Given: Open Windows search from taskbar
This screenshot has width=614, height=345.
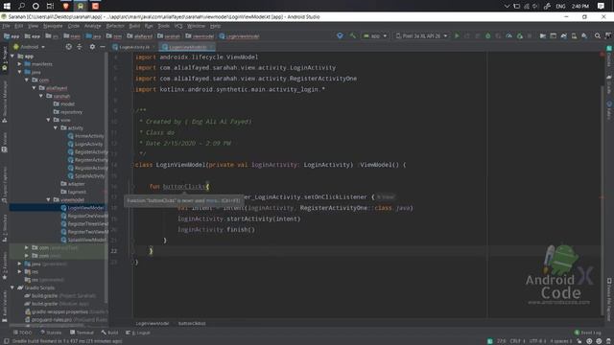Looking at the screenshot, I should pyautogui.click(x=21, y=6).
